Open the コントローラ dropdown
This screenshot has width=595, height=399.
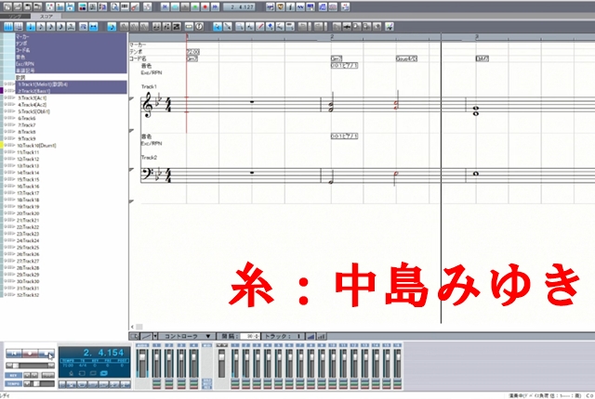coord(186,336)
